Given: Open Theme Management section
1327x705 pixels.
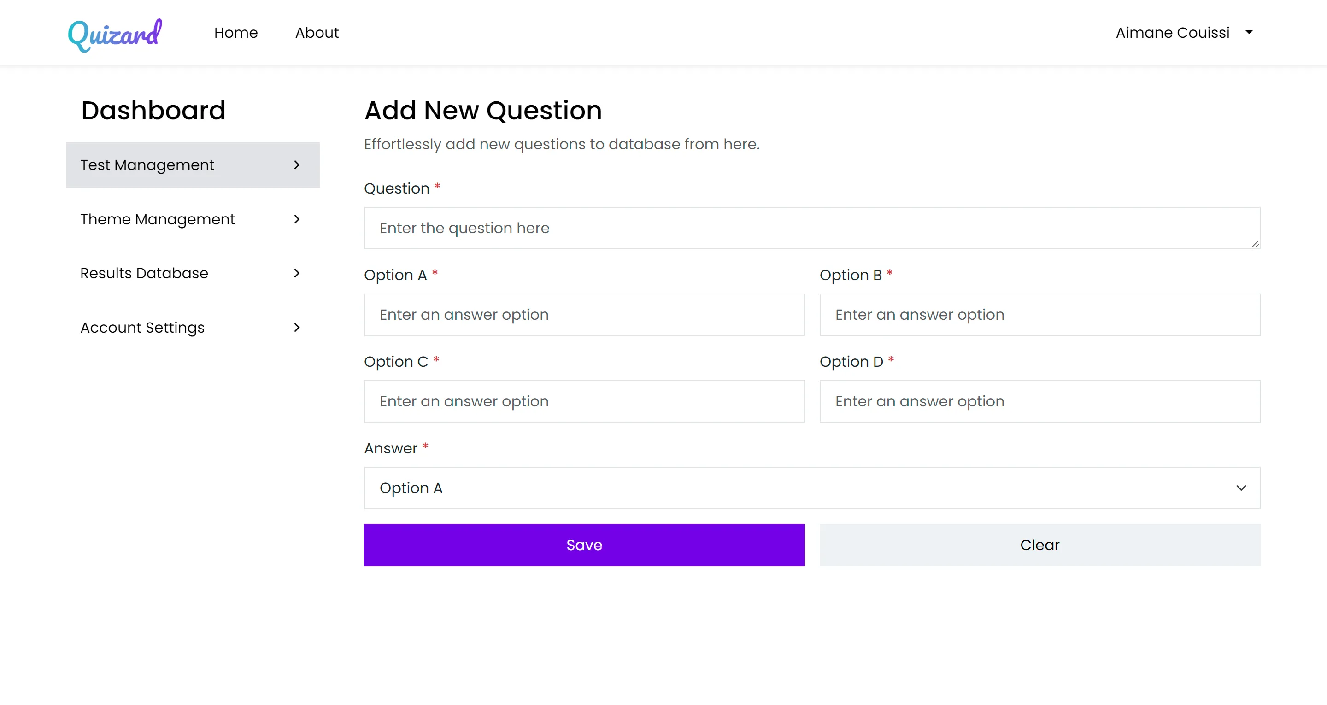Looking at the screenshot, I should 193,219.
